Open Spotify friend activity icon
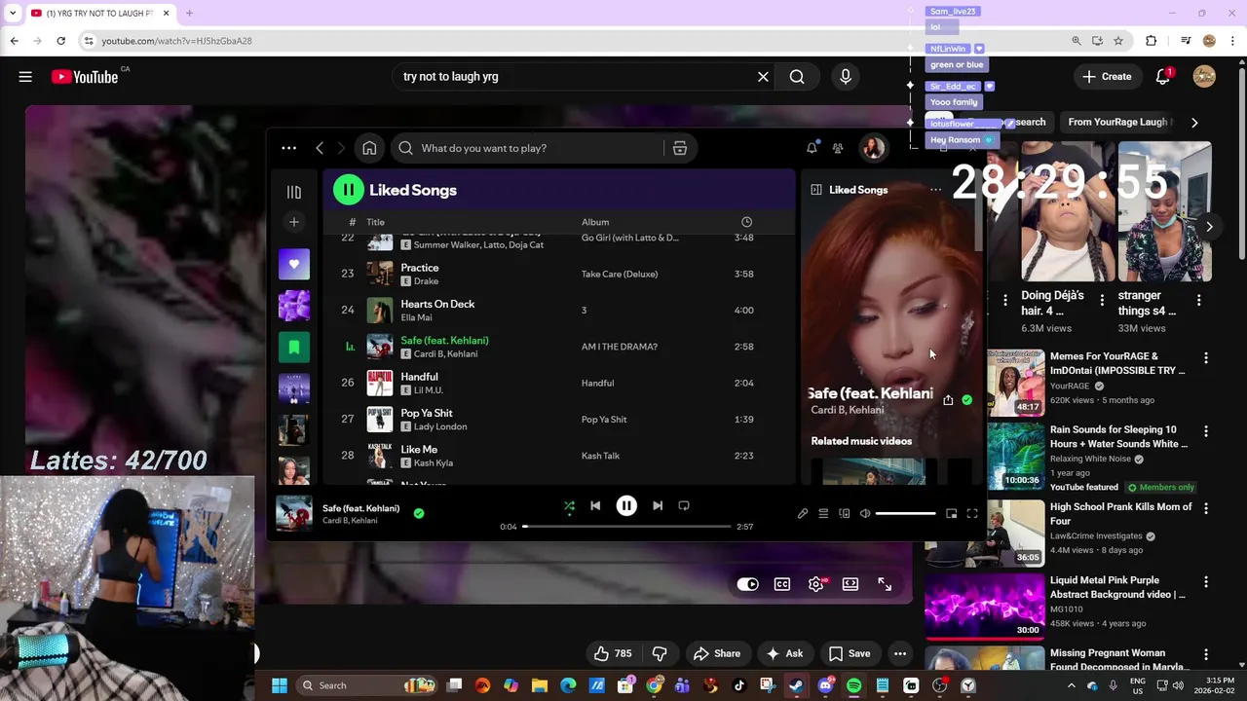 coord(838,148)
